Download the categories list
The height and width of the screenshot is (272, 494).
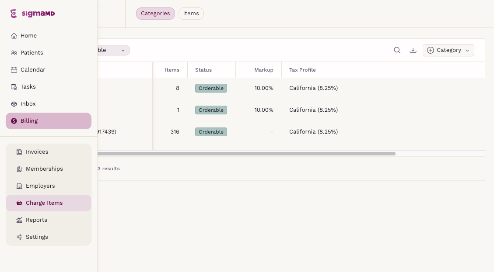tap(413, 50)
